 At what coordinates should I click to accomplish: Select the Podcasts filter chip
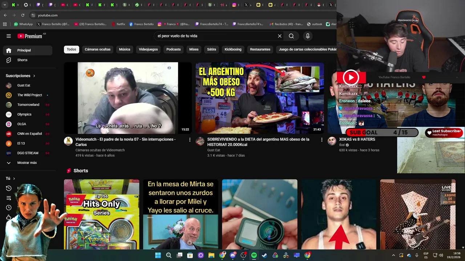pyautogui.click(x=173, y=49)
